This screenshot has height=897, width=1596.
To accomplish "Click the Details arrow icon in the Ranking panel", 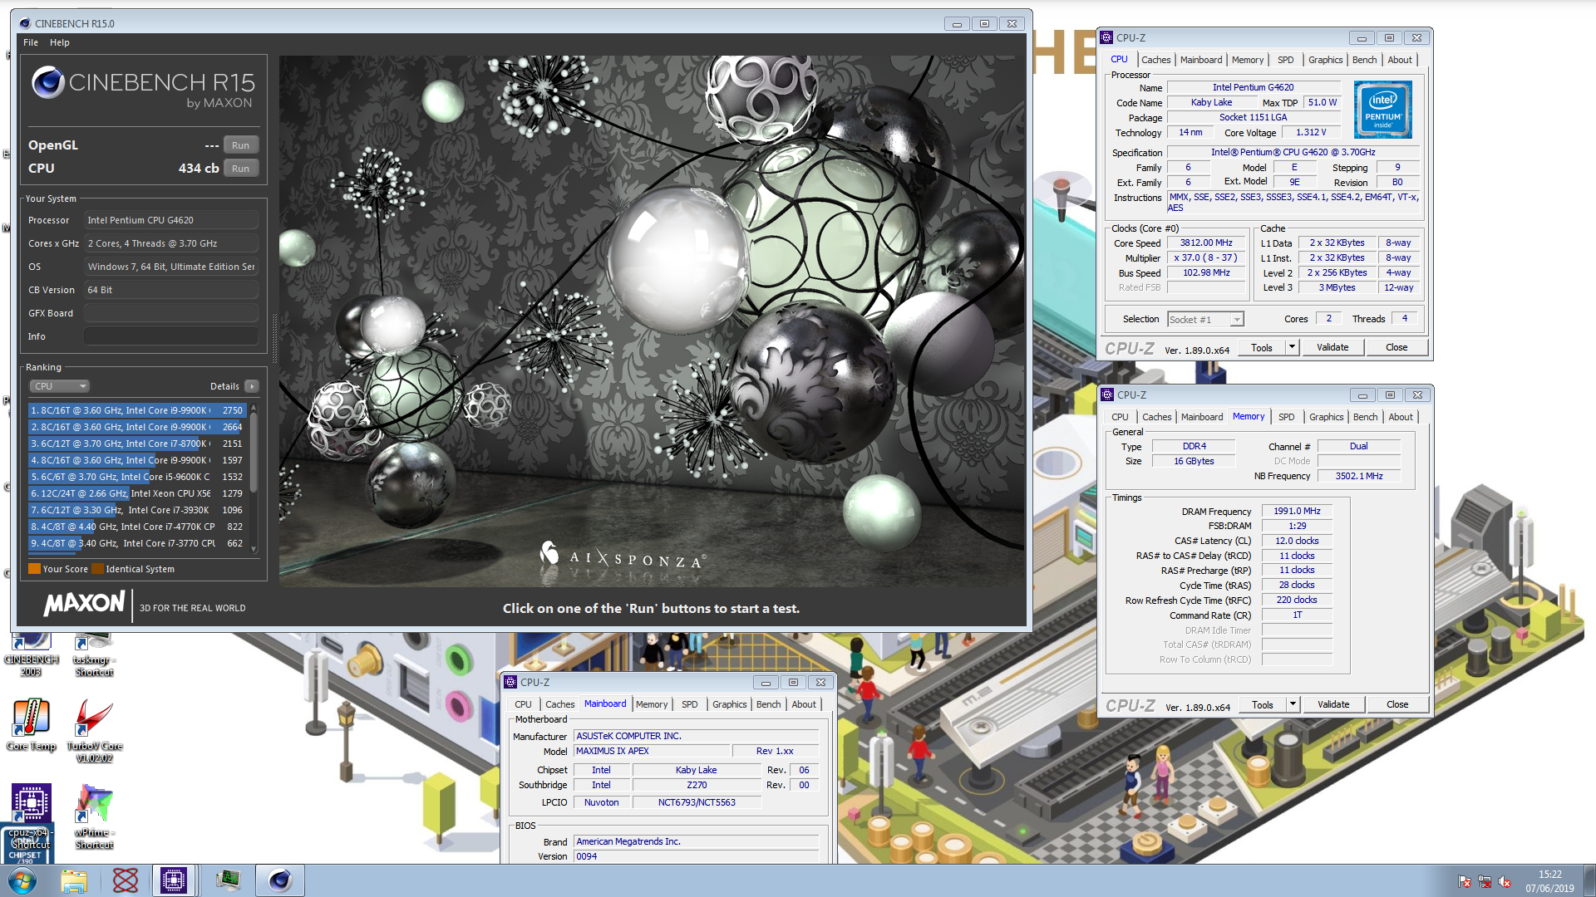I will click(252, 386).
